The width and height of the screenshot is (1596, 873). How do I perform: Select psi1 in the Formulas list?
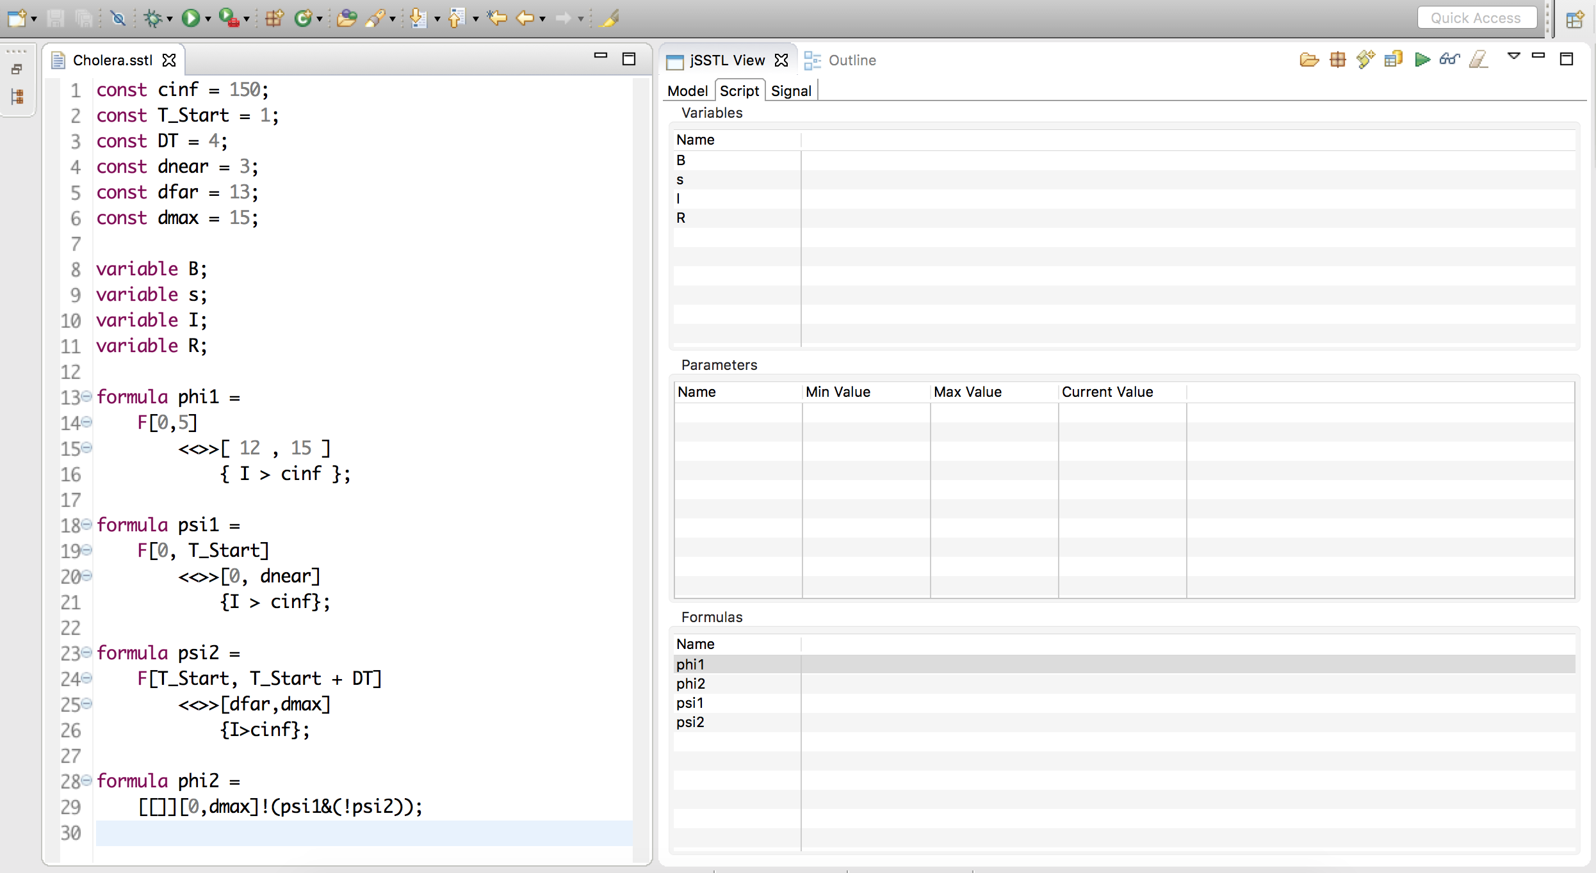coord(690,703)
